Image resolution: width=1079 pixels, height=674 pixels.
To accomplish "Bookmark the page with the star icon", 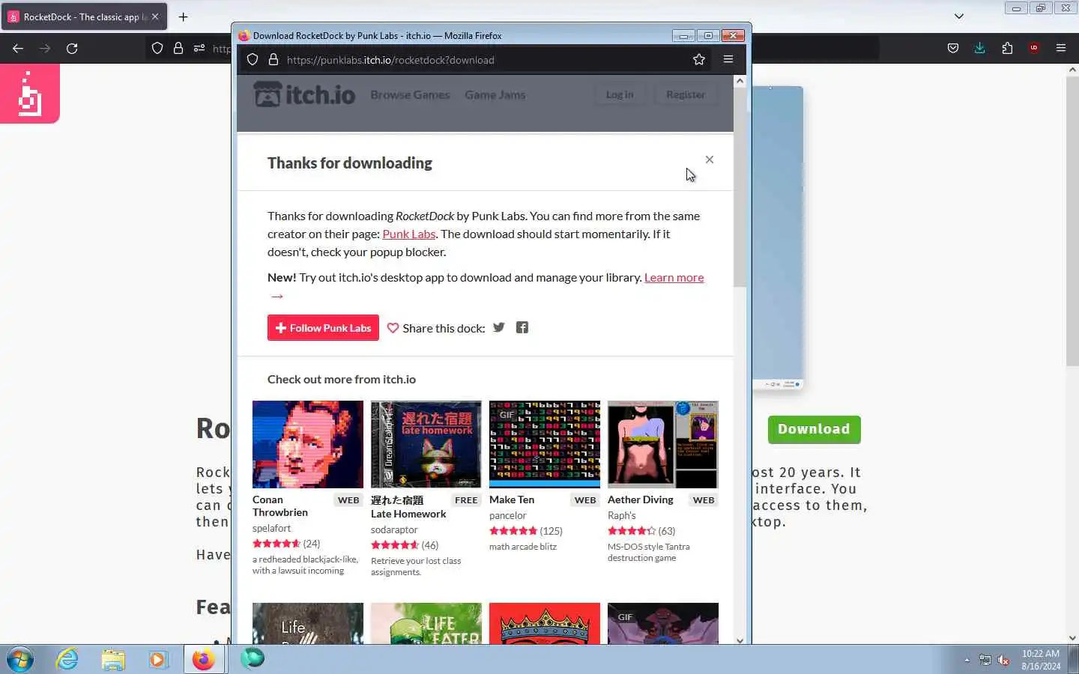I will (x=699, y=60).
